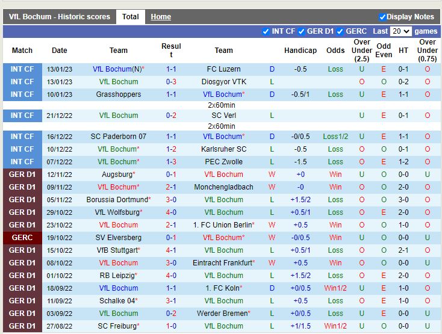The width and height of the screenshot is (442, 334).
Task: Open FC Luzern team link
Action: click(223, 69)
